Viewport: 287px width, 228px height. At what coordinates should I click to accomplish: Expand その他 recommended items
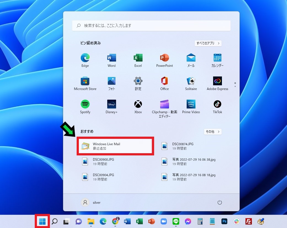213,132
